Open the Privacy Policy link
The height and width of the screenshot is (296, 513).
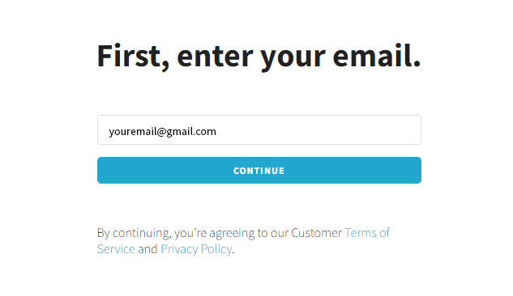(196, 249)
